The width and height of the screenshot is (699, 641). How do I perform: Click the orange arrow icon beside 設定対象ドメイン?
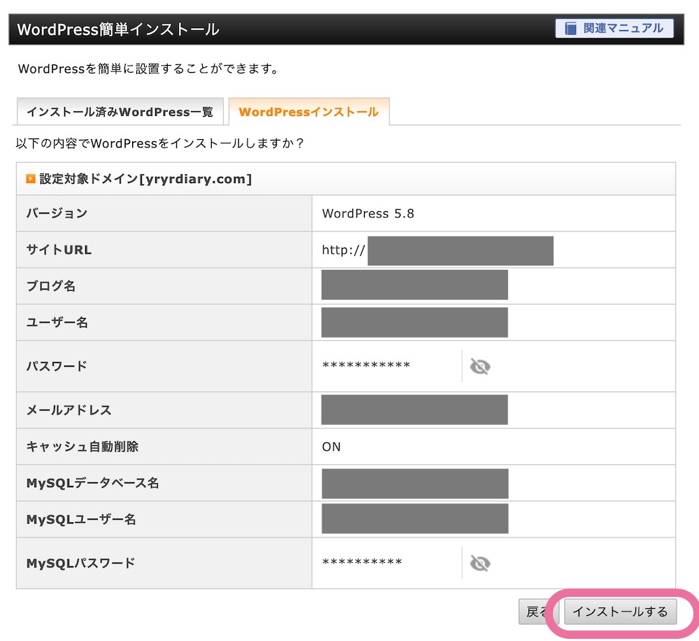pos(30,179)
